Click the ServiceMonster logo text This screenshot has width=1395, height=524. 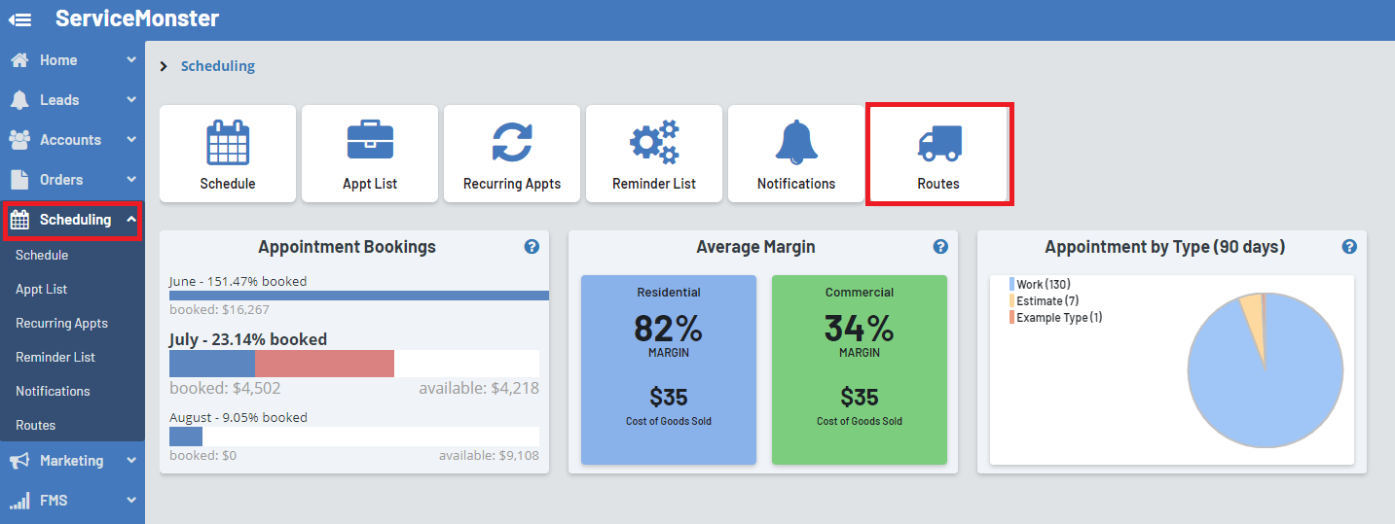click(x=137, y=18)
